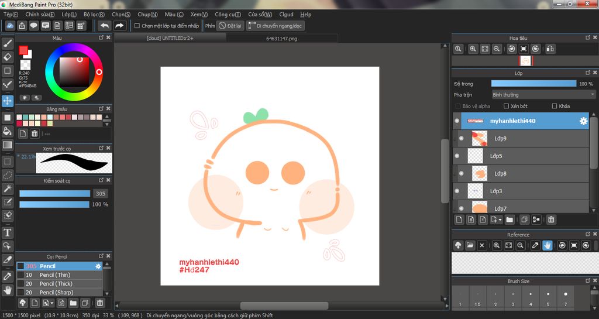This screenshot has height=319, width=599.
Task: Select the Bucket fill tool
Action: tap(7, 131)
